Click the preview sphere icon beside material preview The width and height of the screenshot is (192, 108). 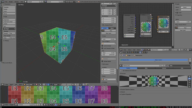click(189, 78)
